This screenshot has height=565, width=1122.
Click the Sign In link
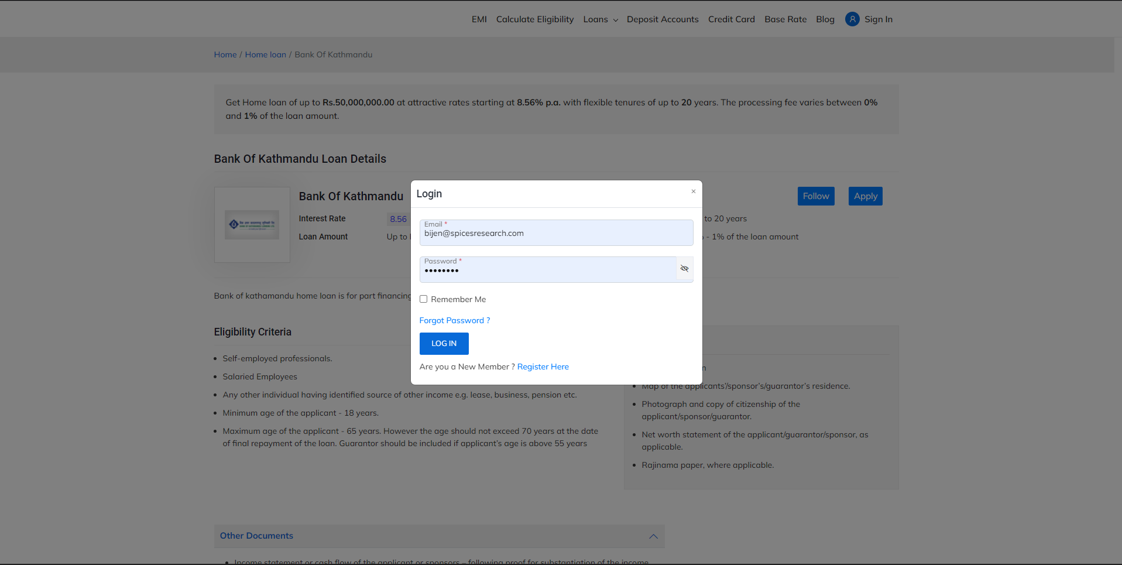pyautogui.click(x=879, y=19)
